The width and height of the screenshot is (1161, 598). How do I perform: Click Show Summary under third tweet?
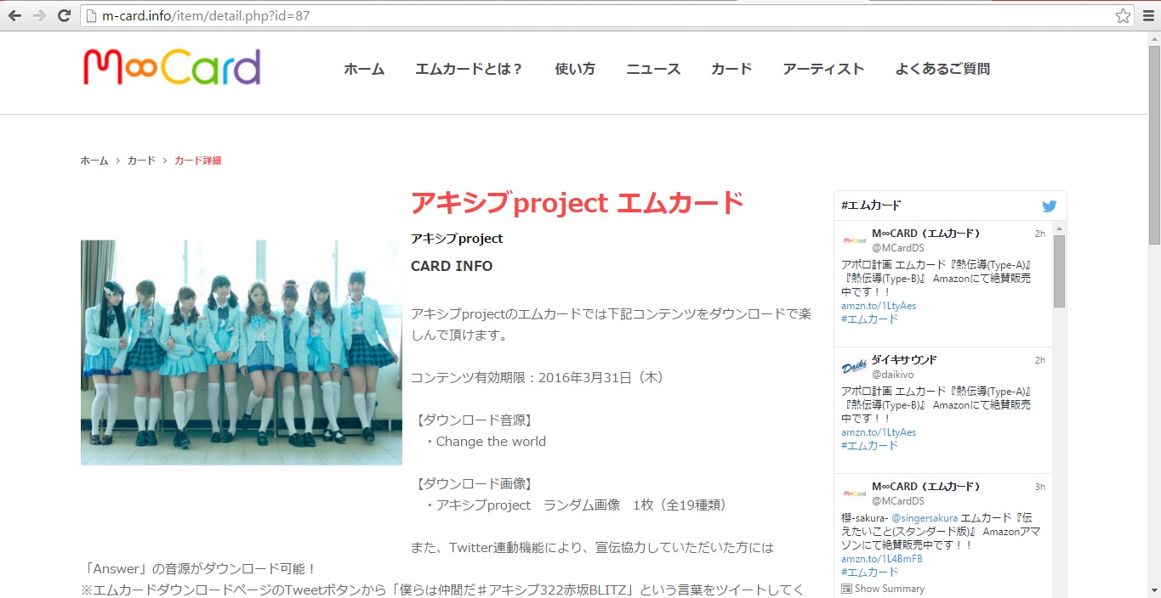pyautogui.click(x=890, y=589)
